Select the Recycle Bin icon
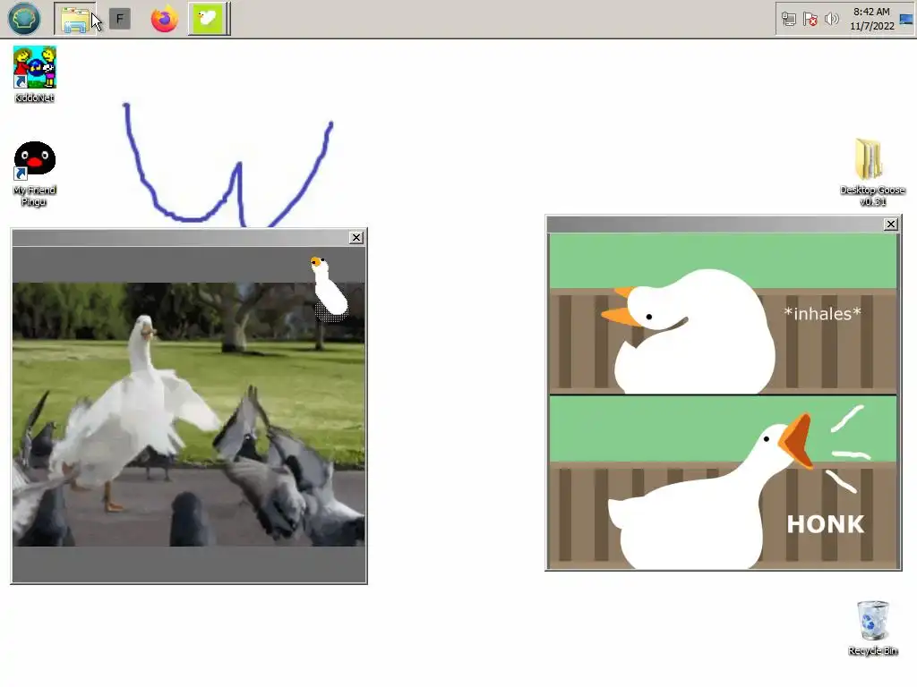This screenshot has width=917, height=687. 872,627
